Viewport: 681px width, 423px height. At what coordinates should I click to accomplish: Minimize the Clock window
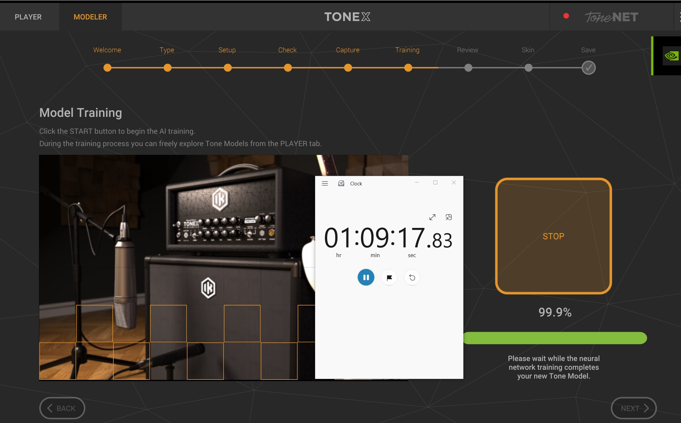pos(417,183)
